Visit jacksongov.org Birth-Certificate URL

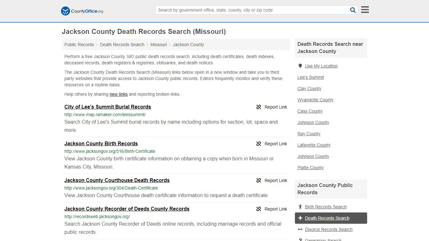pyautogui.click(x=110, y=151)
